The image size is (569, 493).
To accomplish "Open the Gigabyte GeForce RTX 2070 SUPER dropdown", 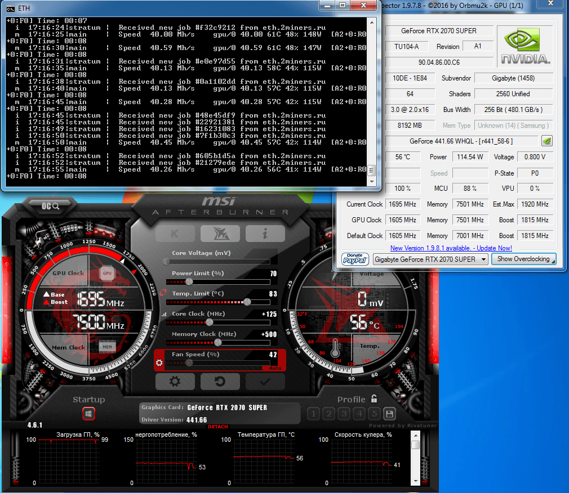I will click(x=430, y=259).
